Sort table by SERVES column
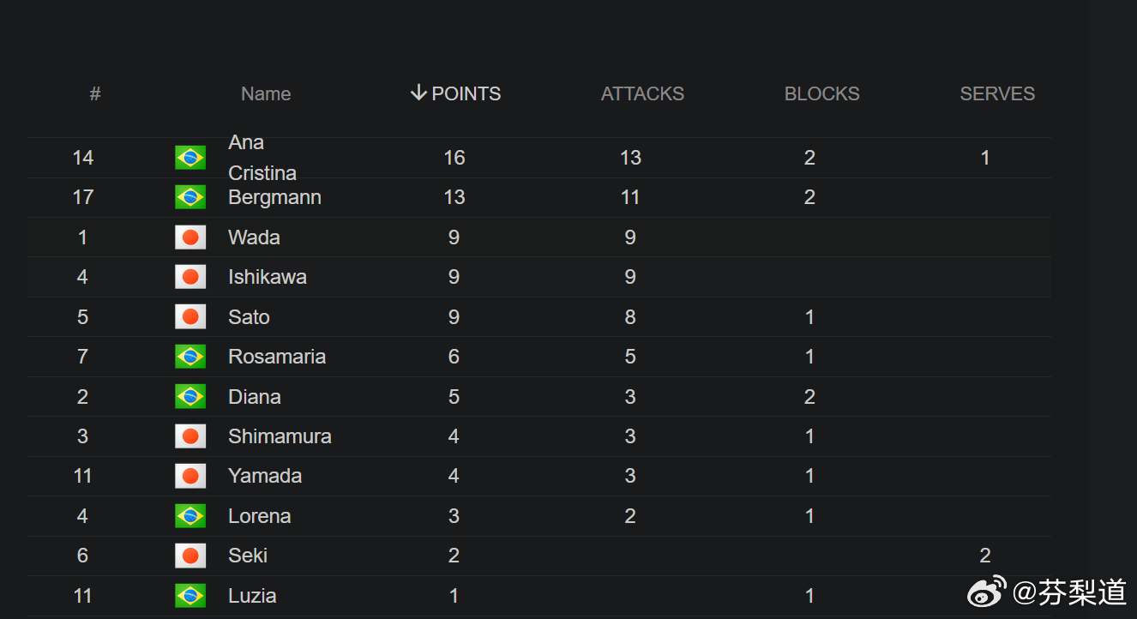 point(997,93)
